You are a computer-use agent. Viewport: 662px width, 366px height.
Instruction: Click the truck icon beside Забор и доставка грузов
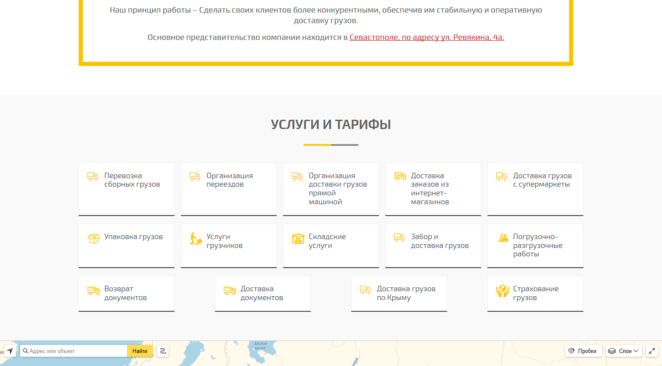coord(400,238)
